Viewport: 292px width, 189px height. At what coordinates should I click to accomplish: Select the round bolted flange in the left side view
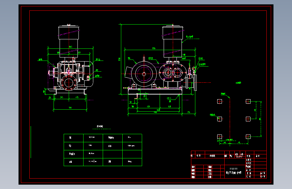(x=69, y=83)
